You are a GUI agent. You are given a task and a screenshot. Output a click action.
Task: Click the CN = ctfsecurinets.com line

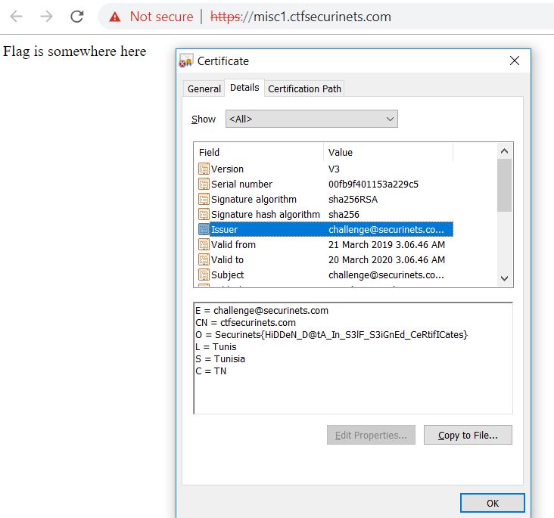245,322
